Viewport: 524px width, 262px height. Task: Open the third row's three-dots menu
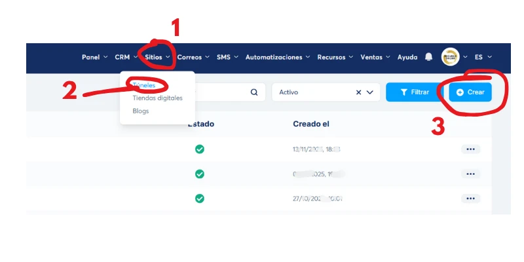coord(470,198)
